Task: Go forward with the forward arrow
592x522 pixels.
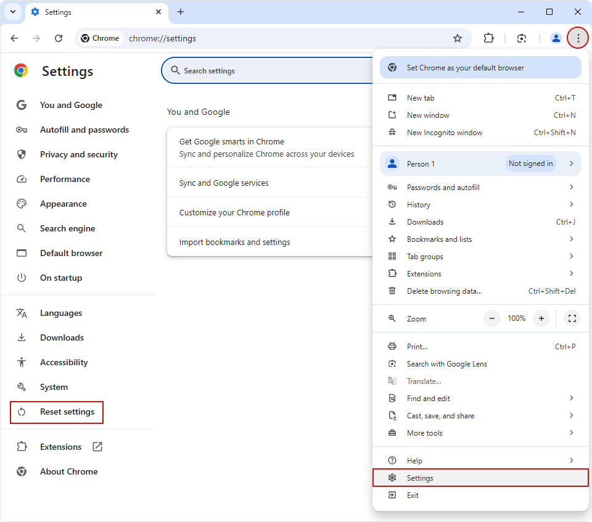Action: coord(36,38)
